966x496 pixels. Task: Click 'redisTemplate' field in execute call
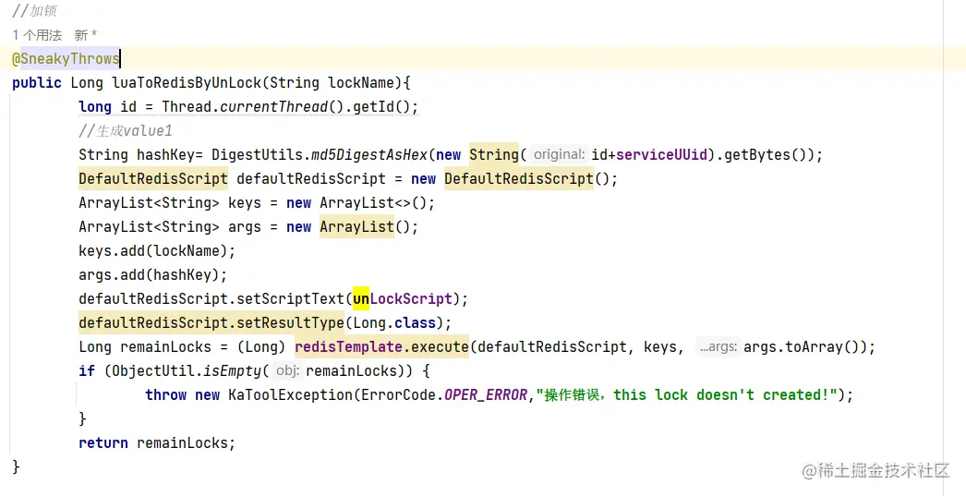pyautogui.click(x=349, y=347)
